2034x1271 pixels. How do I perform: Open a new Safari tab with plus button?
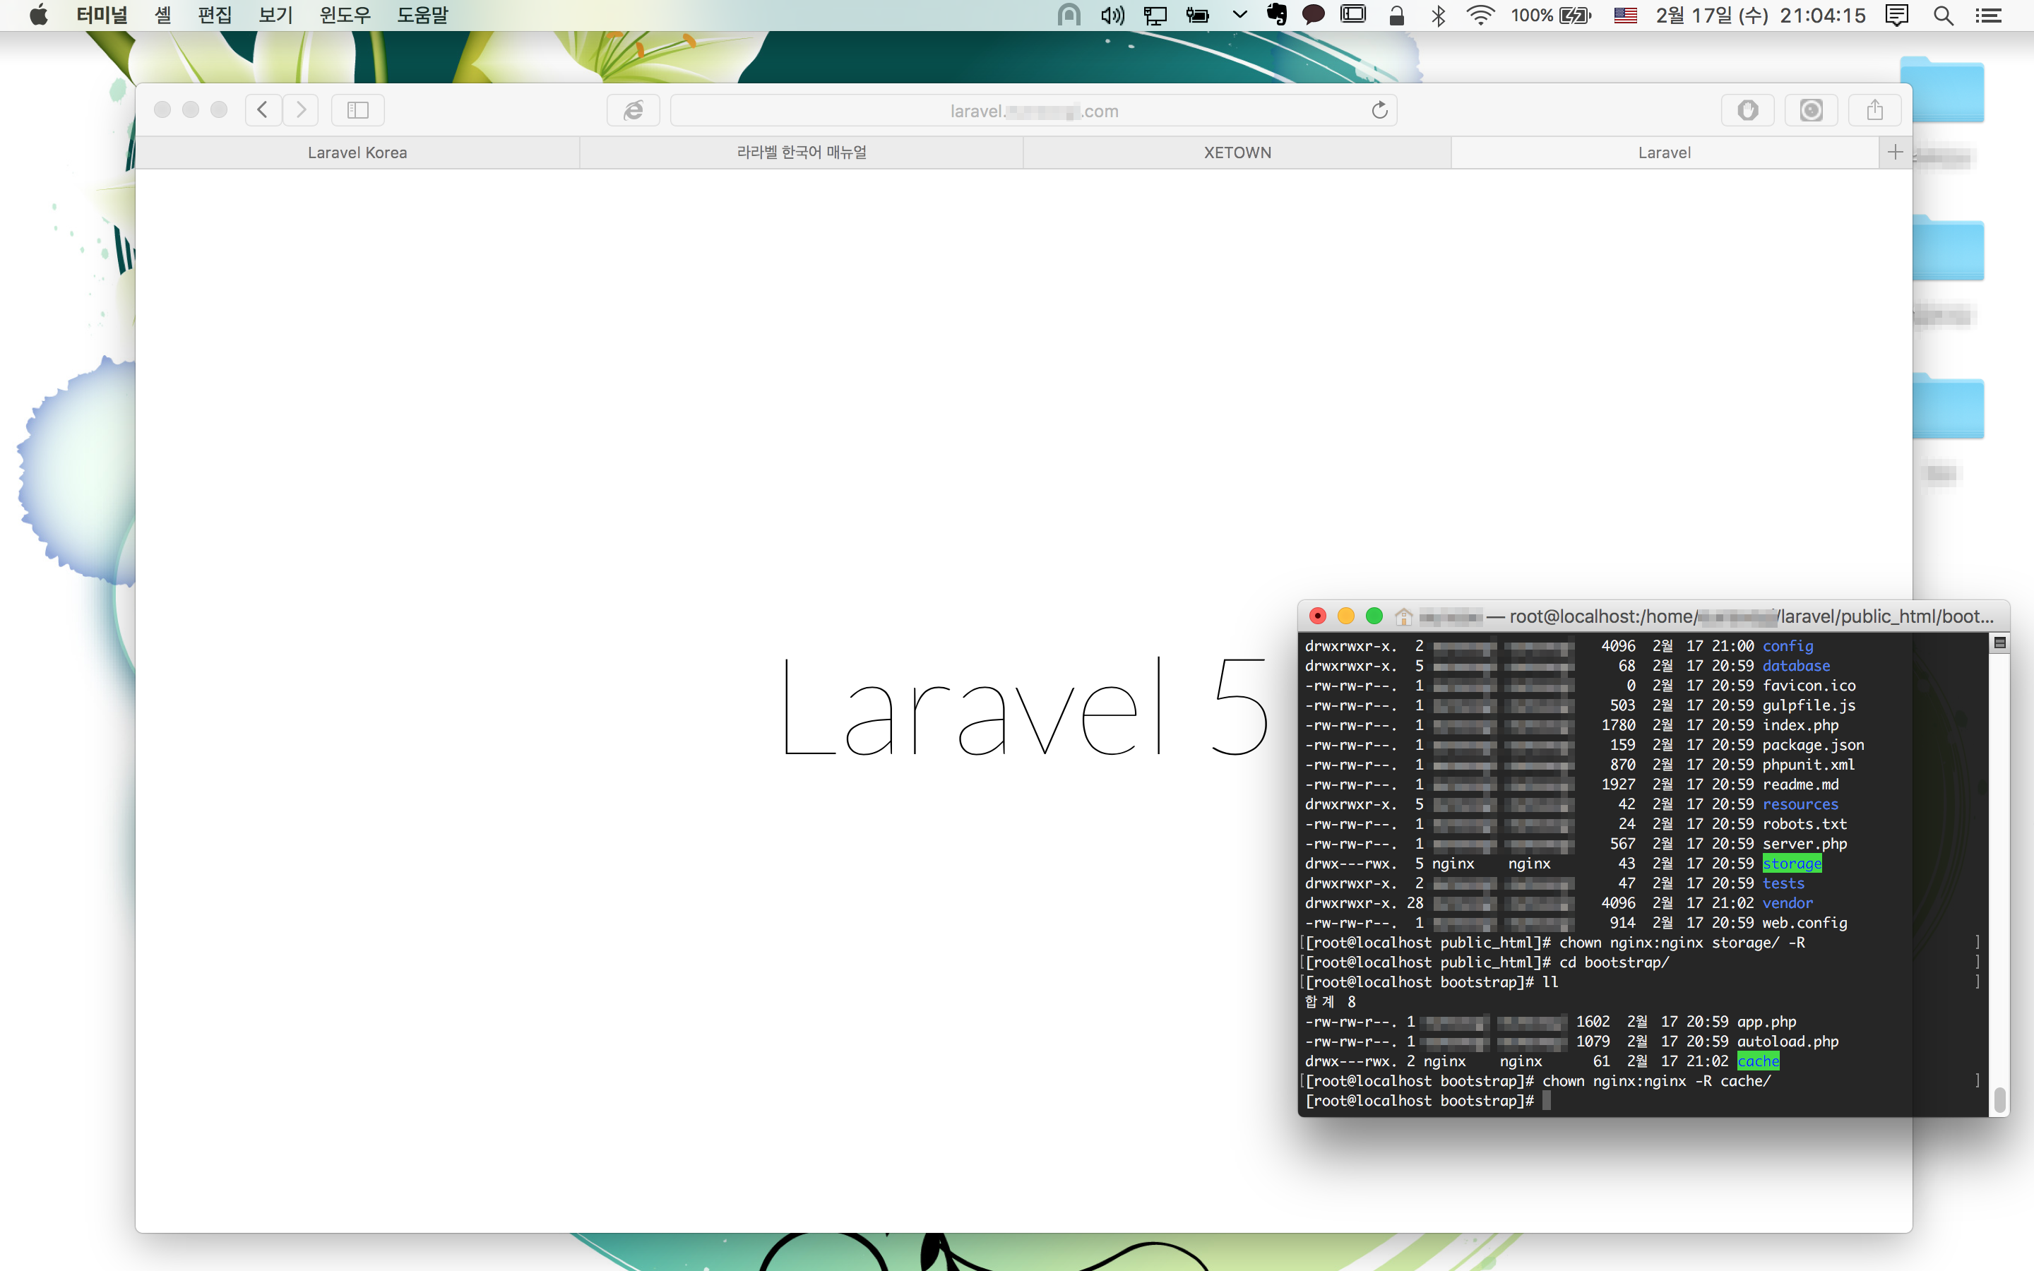(1896, 153)
